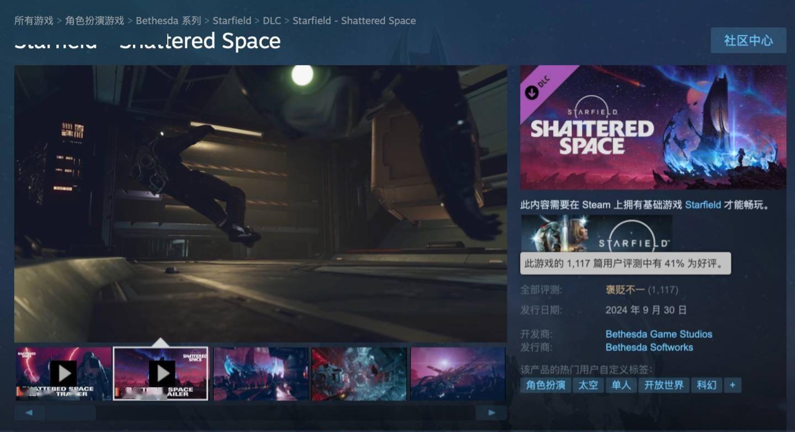Click the 全部评测 label

[541, 290]
